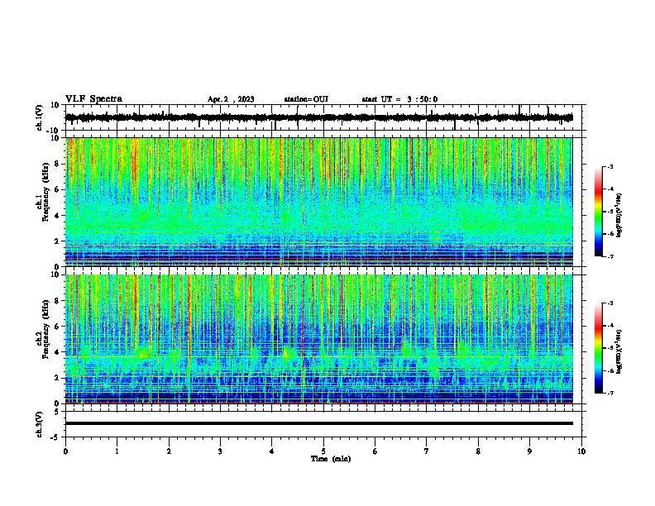Click the time axis tick label "10"

click(581, 451)
